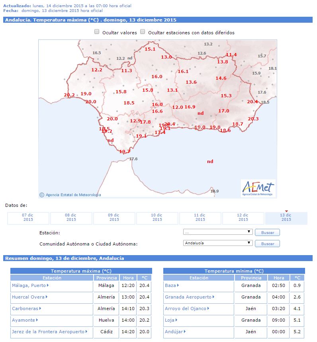Open the Arroyo del Ojanco station link
This screenshot has width=317, height=342.
coord(186,309)
